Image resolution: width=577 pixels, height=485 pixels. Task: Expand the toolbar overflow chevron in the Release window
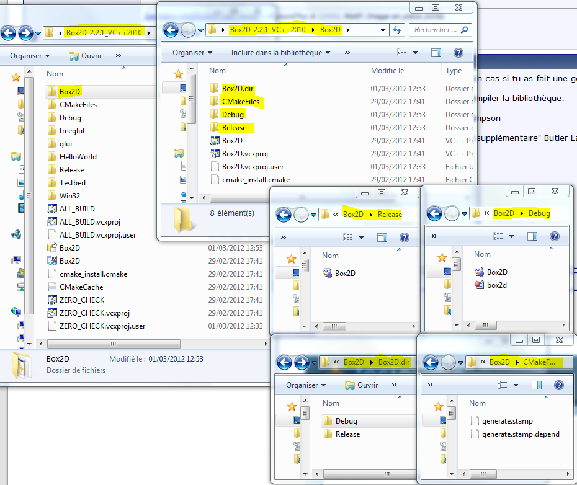tap(284, 238)
